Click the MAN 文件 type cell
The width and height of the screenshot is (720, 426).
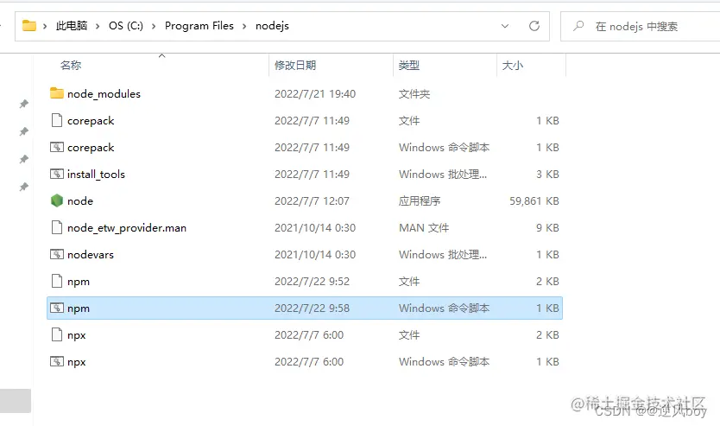tap(424, 227)
